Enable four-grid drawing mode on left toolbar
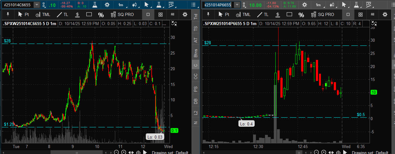 click(160, 14)
